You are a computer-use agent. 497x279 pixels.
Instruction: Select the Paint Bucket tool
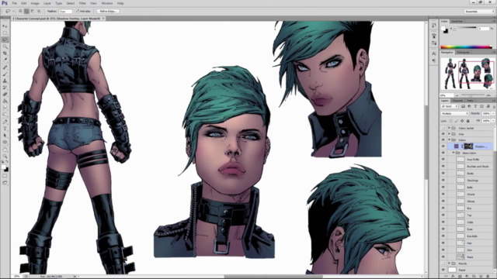coord(5,102)
